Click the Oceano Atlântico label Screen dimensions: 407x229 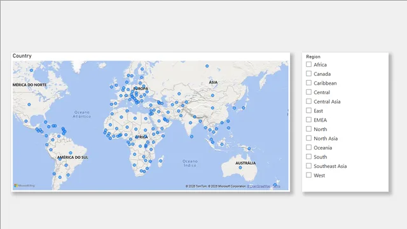coord(82,114)
